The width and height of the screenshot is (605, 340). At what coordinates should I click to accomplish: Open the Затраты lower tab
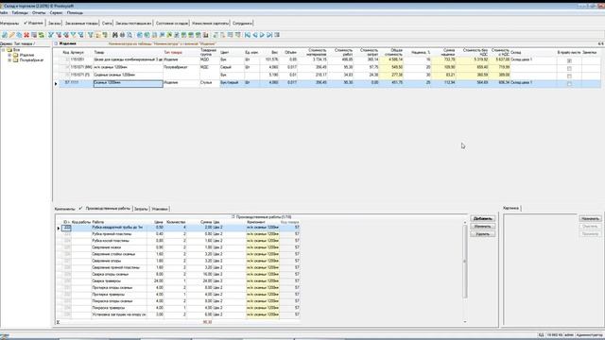point(141,209)
